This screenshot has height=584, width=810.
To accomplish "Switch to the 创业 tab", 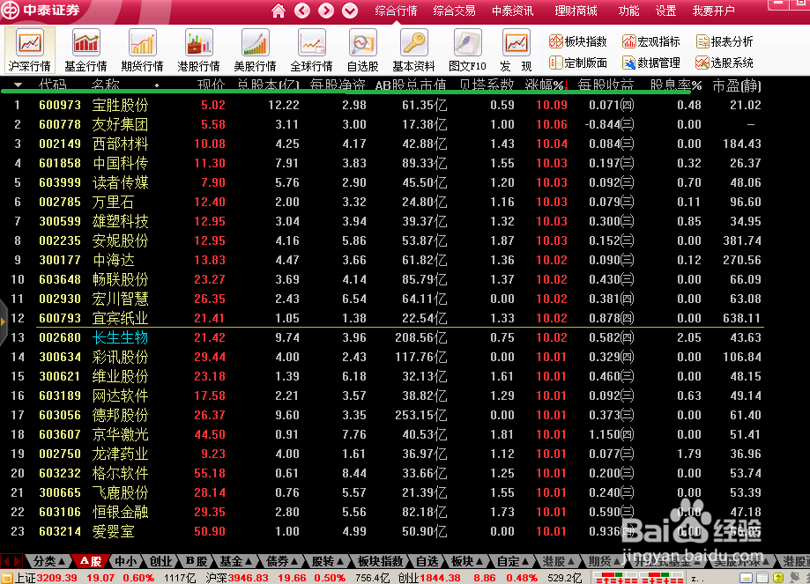I will point(160,561).
